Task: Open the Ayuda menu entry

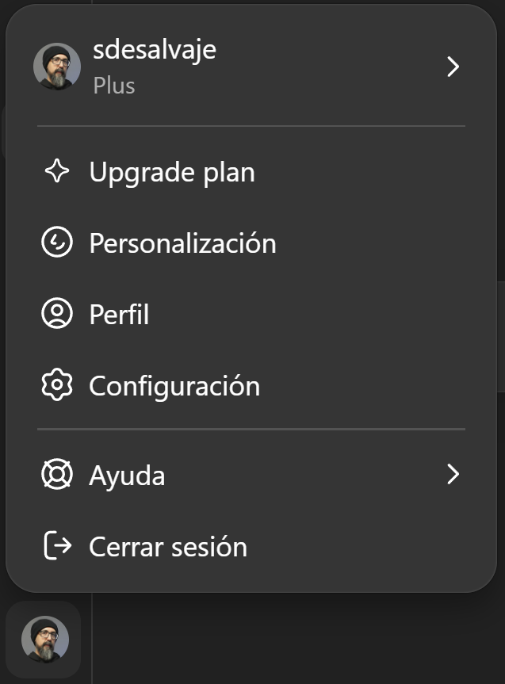Action: [x=251, y=475]
